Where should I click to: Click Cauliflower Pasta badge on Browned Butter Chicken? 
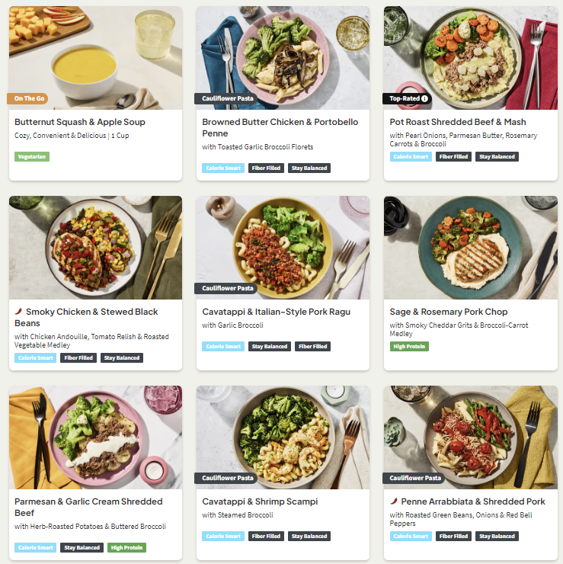tap(226, 98)
